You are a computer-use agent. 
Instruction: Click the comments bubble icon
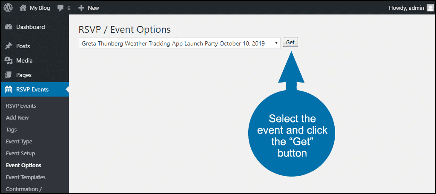[60, 8]
